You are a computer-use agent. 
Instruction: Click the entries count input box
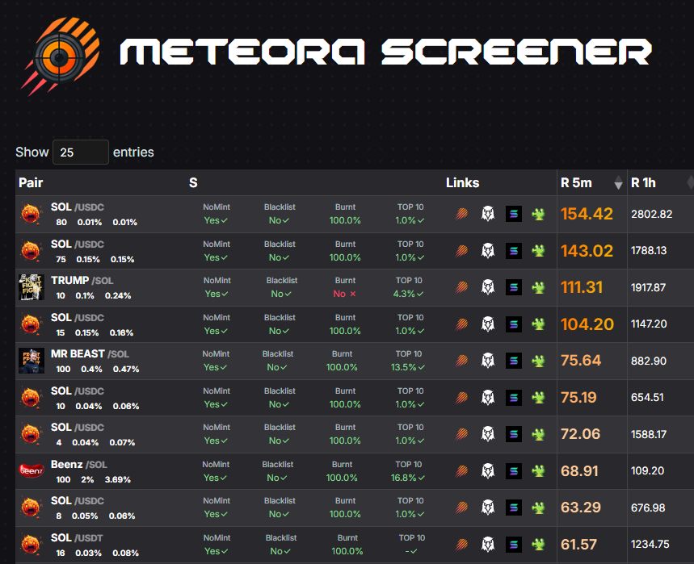(80, 152)
